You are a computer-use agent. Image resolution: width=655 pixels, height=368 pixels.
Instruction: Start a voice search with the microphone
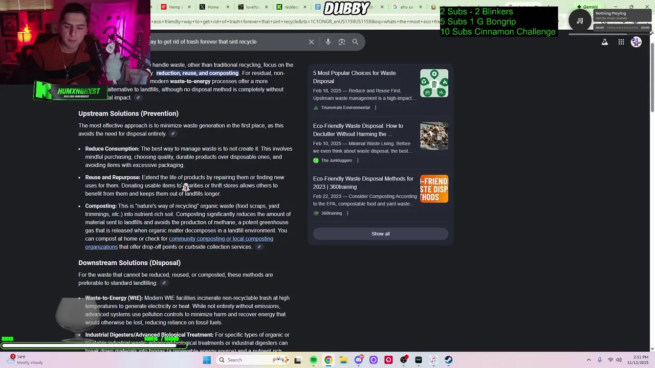coord(328,42)
